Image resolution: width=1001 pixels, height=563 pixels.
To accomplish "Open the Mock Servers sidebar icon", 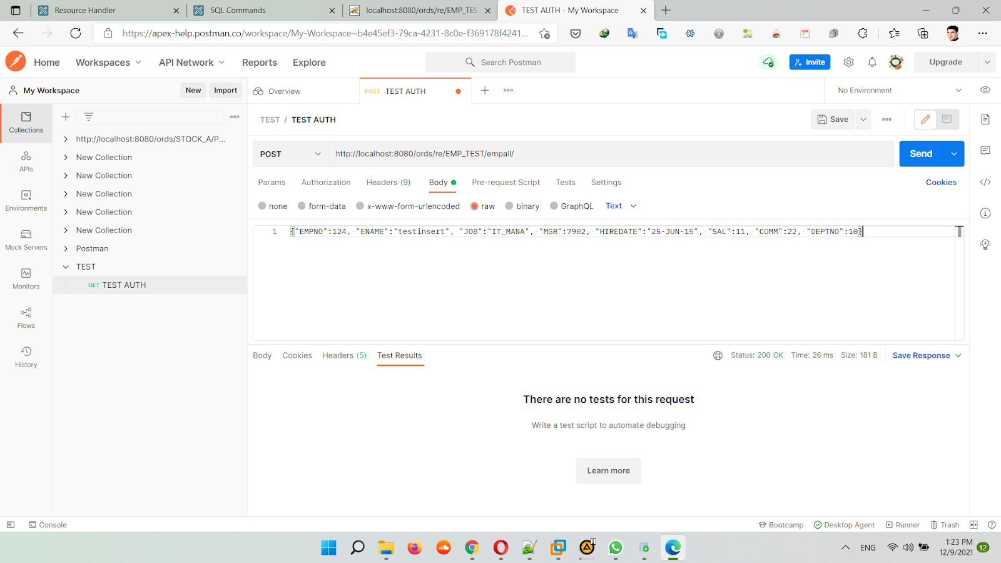I will point(26,240).
